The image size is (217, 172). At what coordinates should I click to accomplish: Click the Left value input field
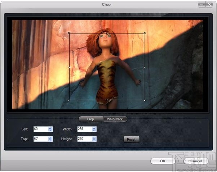tap(41, 129)
